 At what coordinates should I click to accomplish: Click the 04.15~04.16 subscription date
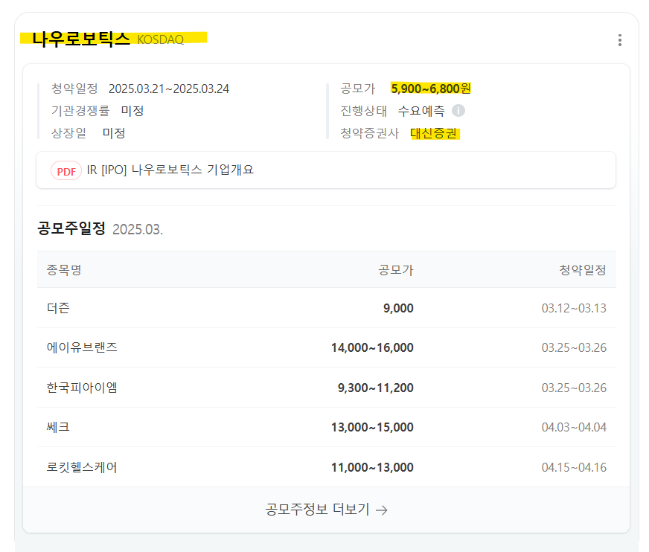(x=574, y=467)
